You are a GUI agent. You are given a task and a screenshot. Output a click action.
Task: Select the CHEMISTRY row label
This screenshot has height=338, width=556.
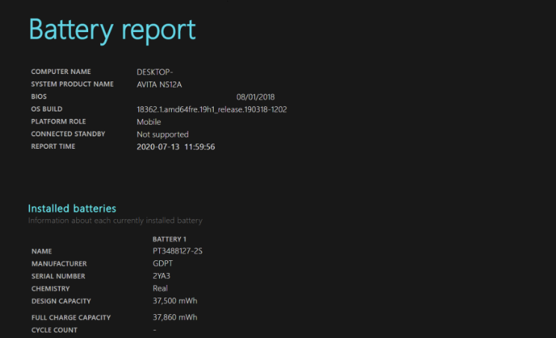(51, 289)
